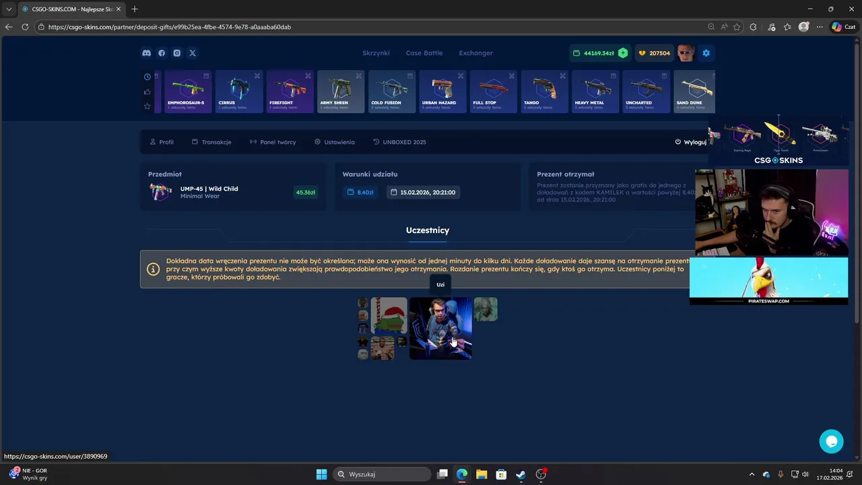The width and height of the screenshot is (862, 485).
Task: Click the yellow info icon in notice
Action: [x=154, y=269]
